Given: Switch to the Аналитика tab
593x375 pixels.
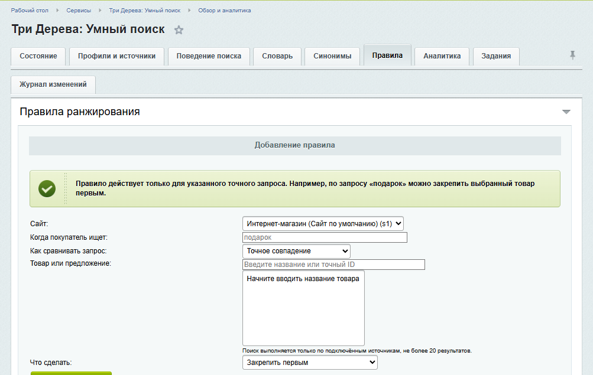Looking at the screenshot, I should [x=442, y=56].
